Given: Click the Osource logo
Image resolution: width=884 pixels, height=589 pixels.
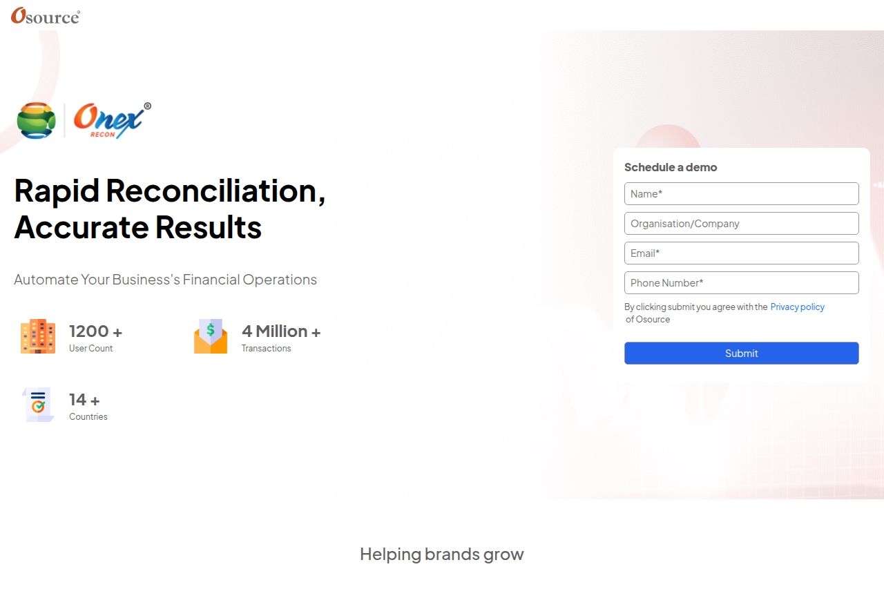Looking at the screenshot, I should [x=44, y=16].
